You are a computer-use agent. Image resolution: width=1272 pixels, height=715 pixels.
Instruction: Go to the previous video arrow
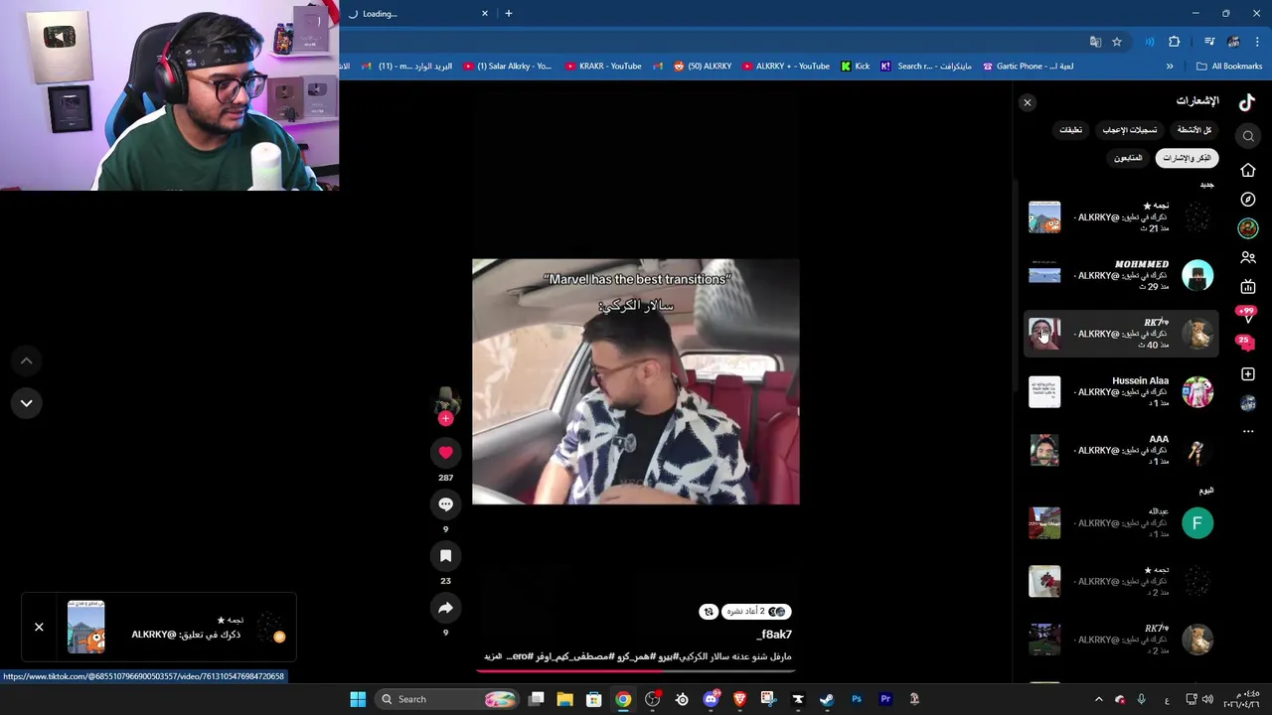(x=27, y=361)
